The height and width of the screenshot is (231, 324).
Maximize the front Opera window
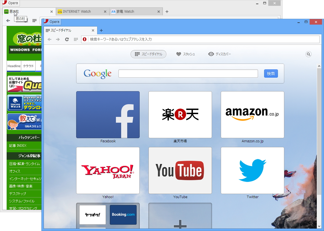click(306, 22)
